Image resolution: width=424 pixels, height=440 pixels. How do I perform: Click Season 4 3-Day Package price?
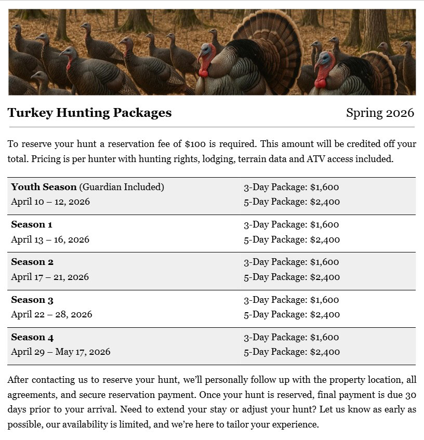click(291, 337)
